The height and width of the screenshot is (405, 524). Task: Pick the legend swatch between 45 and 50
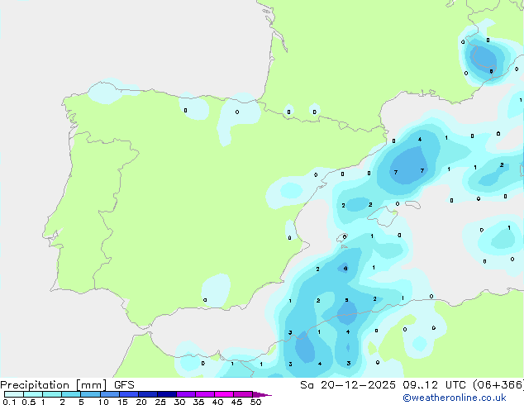[243, 394]
